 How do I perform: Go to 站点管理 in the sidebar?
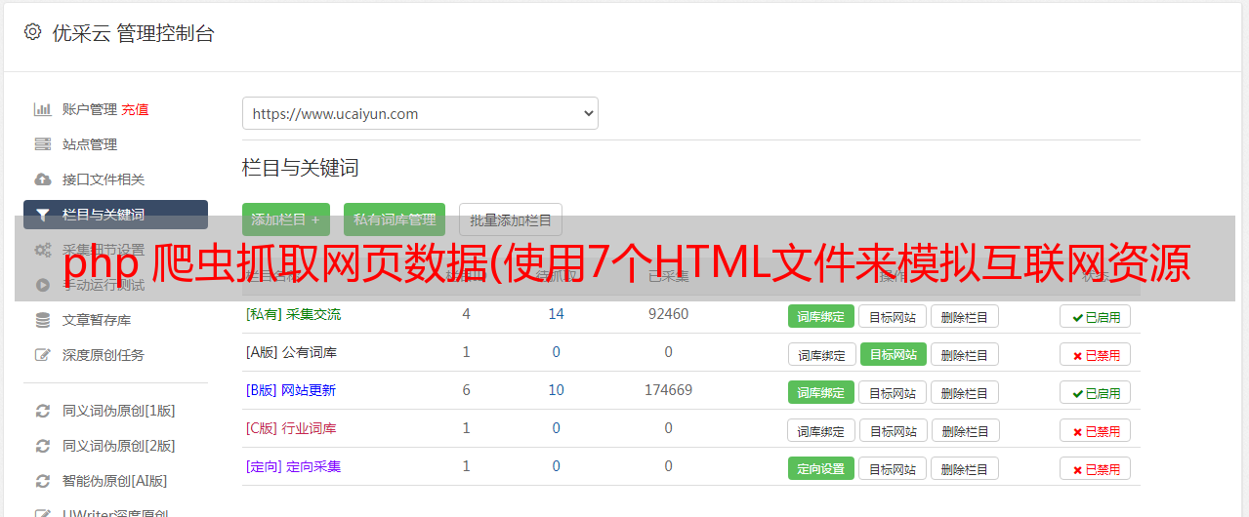coord(90,144)
